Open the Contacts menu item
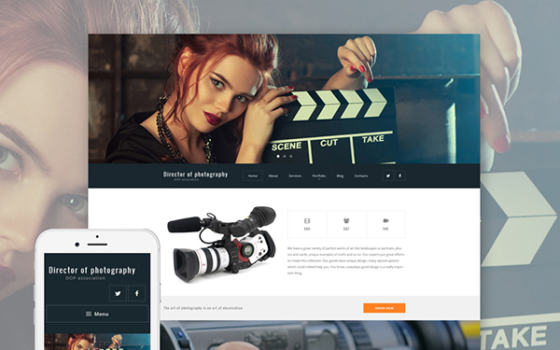The image size is (560, 350). click(360, 175)
